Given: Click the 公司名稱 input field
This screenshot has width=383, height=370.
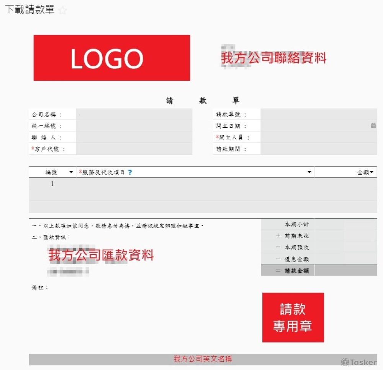Looking at the screenshot, I should click(134, 114).
